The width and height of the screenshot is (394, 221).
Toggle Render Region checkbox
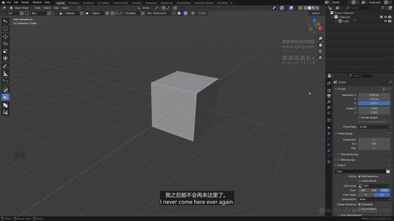pyautogui.click(x=360, y=117)
